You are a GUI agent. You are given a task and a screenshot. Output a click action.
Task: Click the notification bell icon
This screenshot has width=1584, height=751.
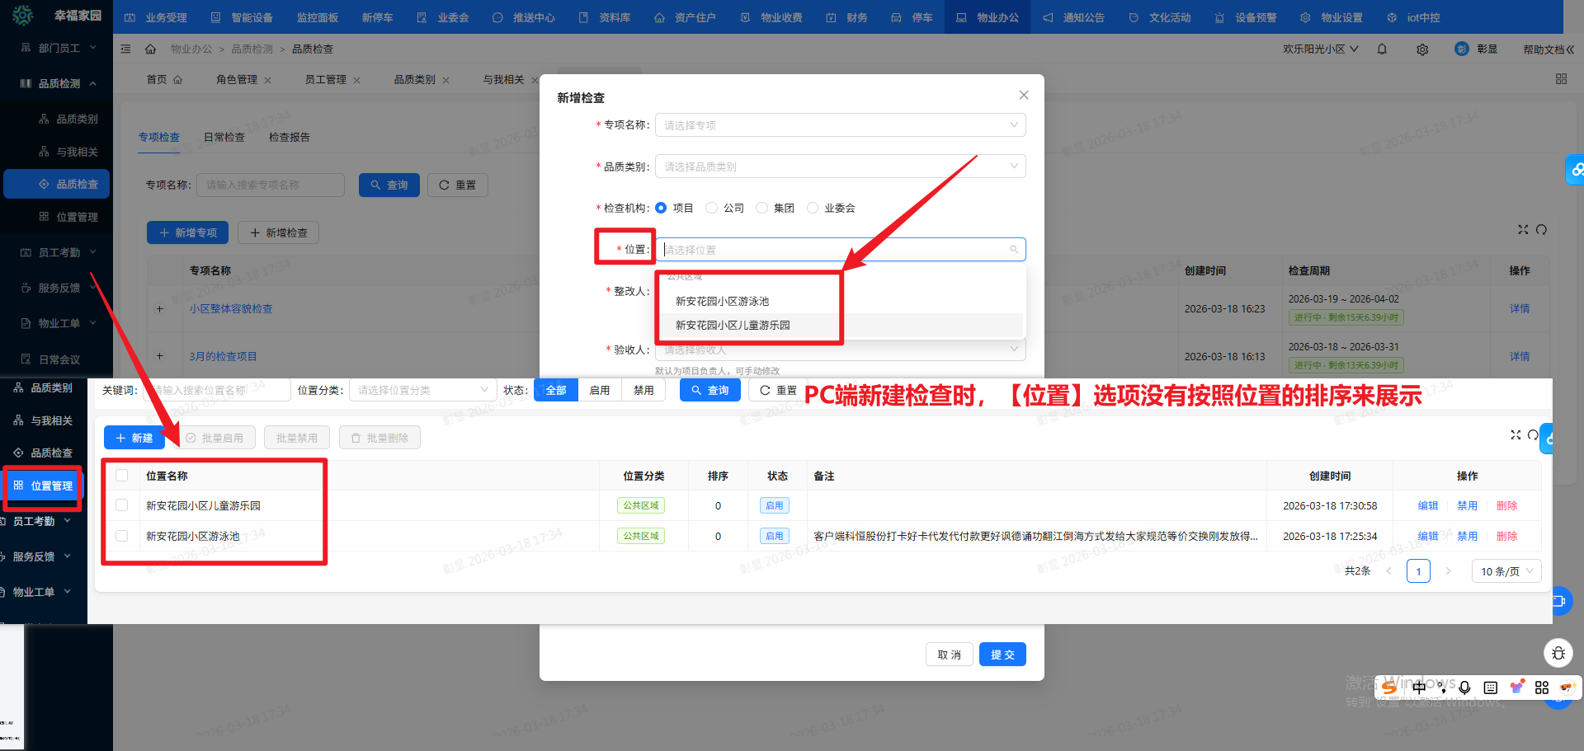[x=1382, y=49]
